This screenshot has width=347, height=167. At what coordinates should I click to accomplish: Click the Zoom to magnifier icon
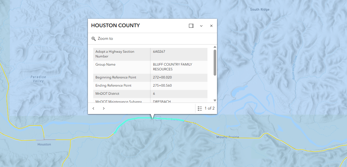pyautogui.click(x=94, y=39)
